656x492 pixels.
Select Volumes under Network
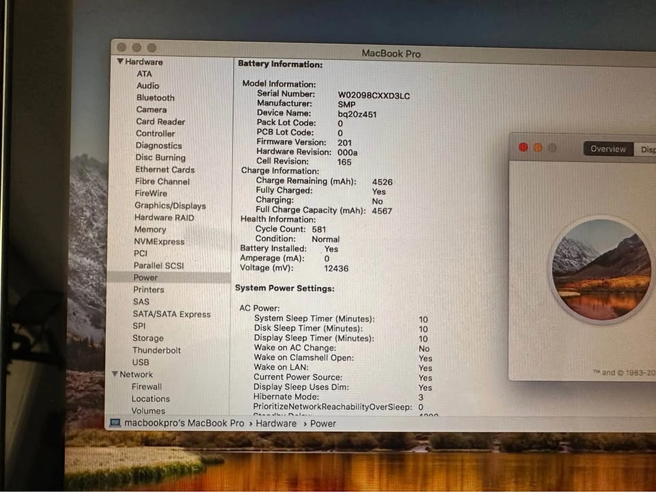pyautogui.click(x=148, y=411)
